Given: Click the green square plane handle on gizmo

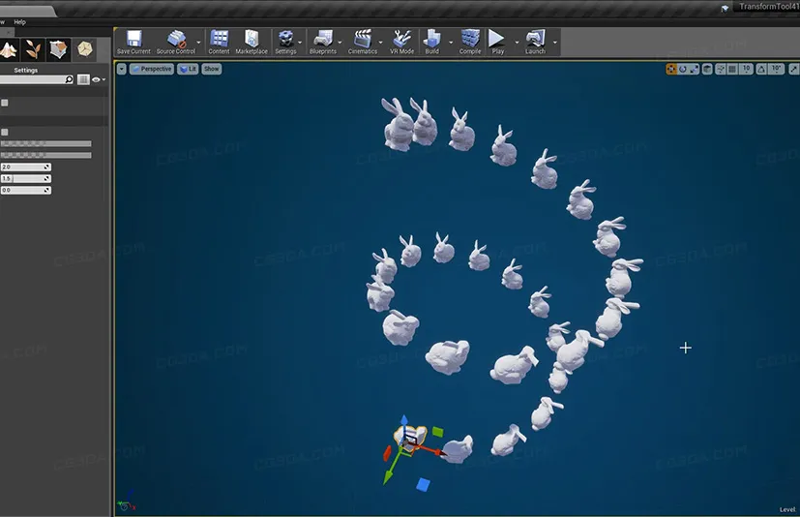Looking at the screenshot, I should (438, 432).
